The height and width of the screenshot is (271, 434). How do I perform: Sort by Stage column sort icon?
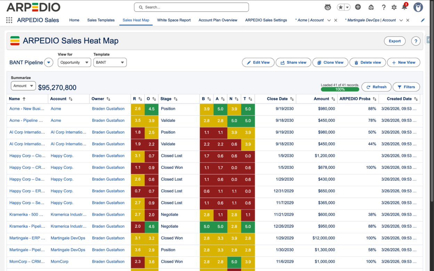coord(176,99)
